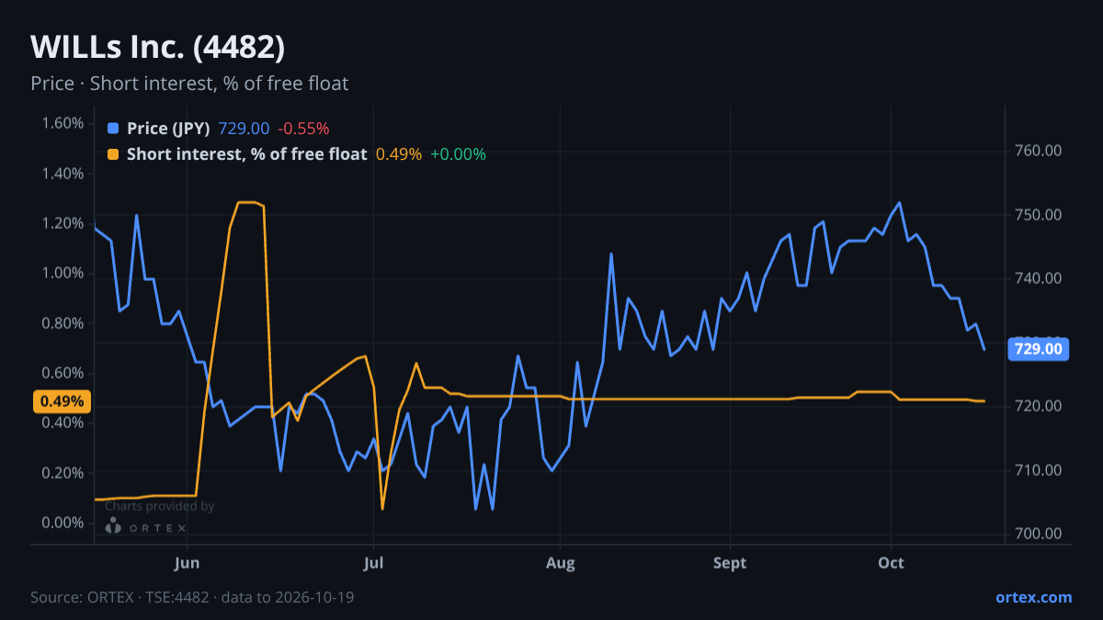Click the 760.00 right axis label
1103x620 pixels.
tap(1039, 151)
